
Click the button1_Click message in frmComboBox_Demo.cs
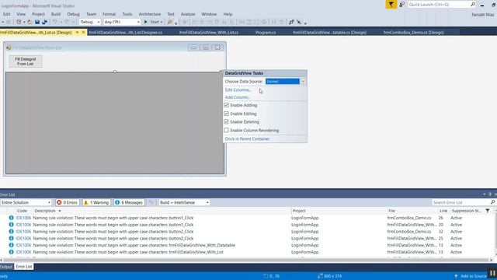(x=113, y=218)
